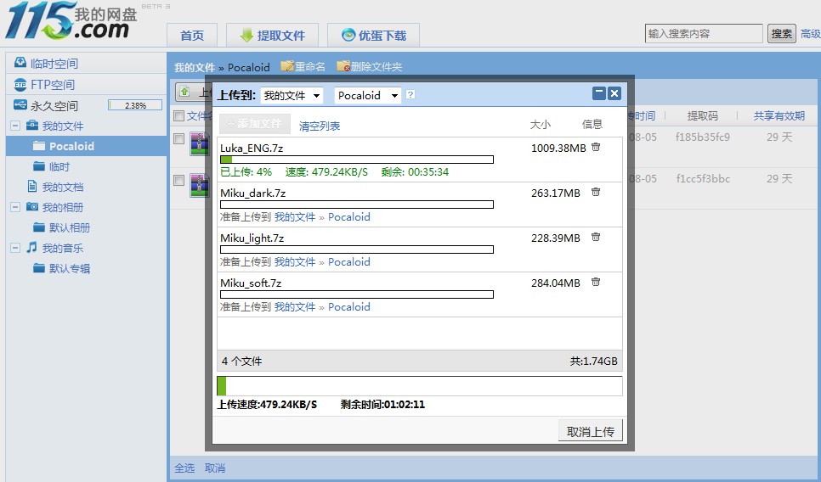Screen dimensions: 821x482
Task: Open the 优蛋下载 tab
Action: [x=373, y=35]
